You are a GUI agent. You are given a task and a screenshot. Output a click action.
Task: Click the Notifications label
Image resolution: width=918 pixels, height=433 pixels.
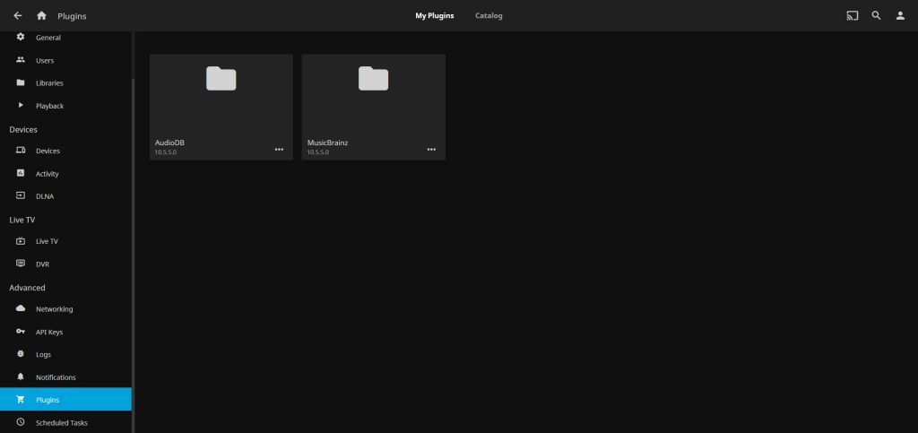click(56, 377)
